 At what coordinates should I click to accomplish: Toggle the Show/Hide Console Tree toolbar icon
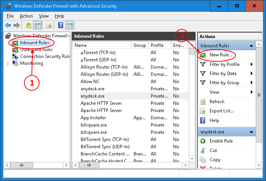point(38,25)
